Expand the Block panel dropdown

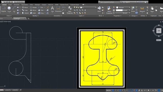click(101, 16)
